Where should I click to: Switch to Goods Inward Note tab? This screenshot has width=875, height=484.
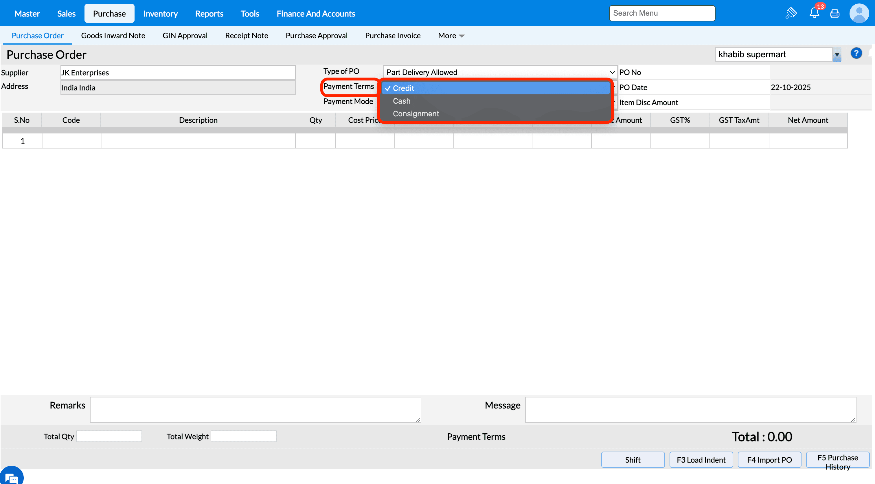[113, 36]
